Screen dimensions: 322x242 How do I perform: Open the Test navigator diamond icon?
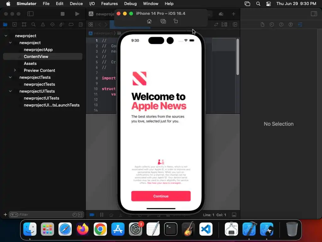click(53, 25)
